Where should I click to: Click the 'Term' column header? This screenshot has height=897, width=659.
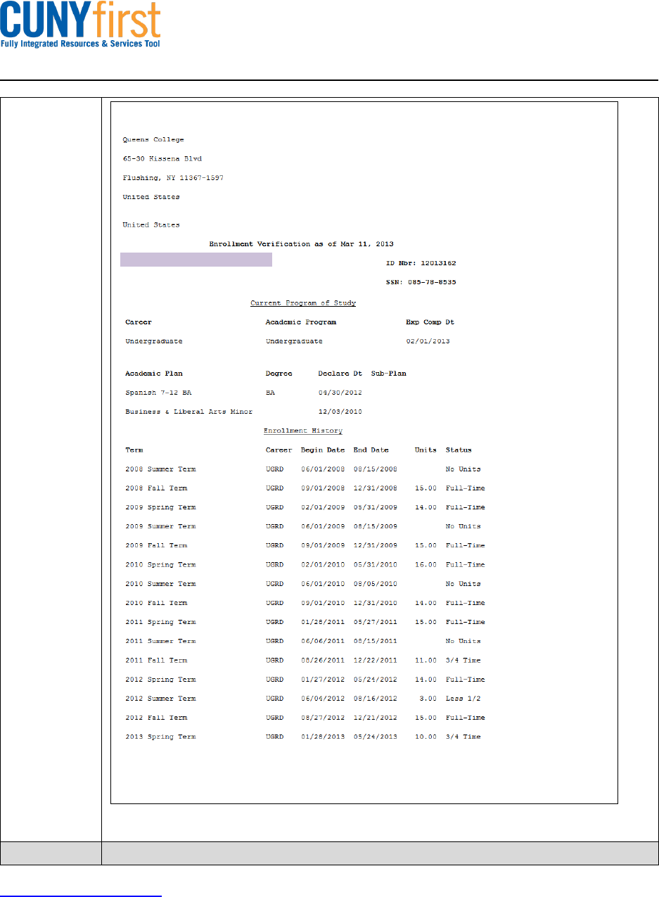pyautogui.click(x=134, y=450)
